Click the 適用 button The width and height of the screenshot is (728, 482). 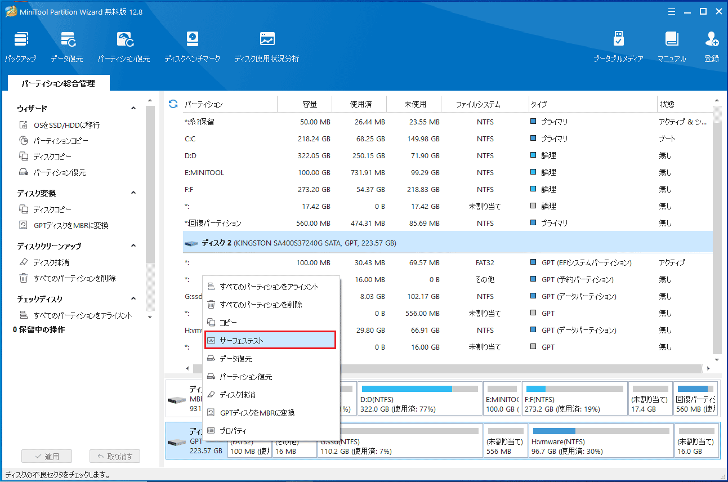[47, 456]
